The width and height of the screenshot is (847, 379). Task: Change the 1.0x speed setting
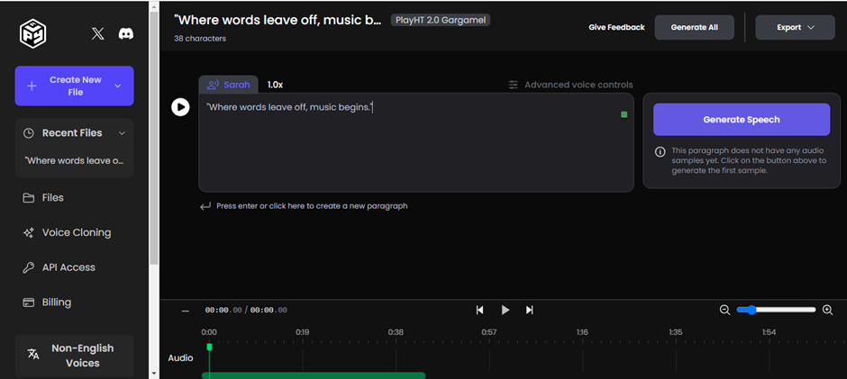tap(275, 85)
